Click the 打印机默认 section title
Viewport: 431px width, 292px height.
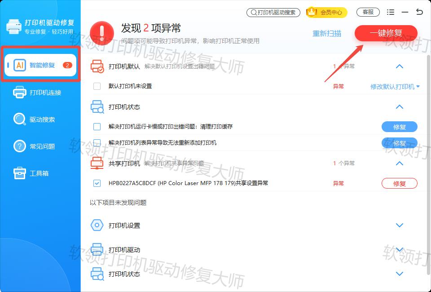[x=124, y=66]
